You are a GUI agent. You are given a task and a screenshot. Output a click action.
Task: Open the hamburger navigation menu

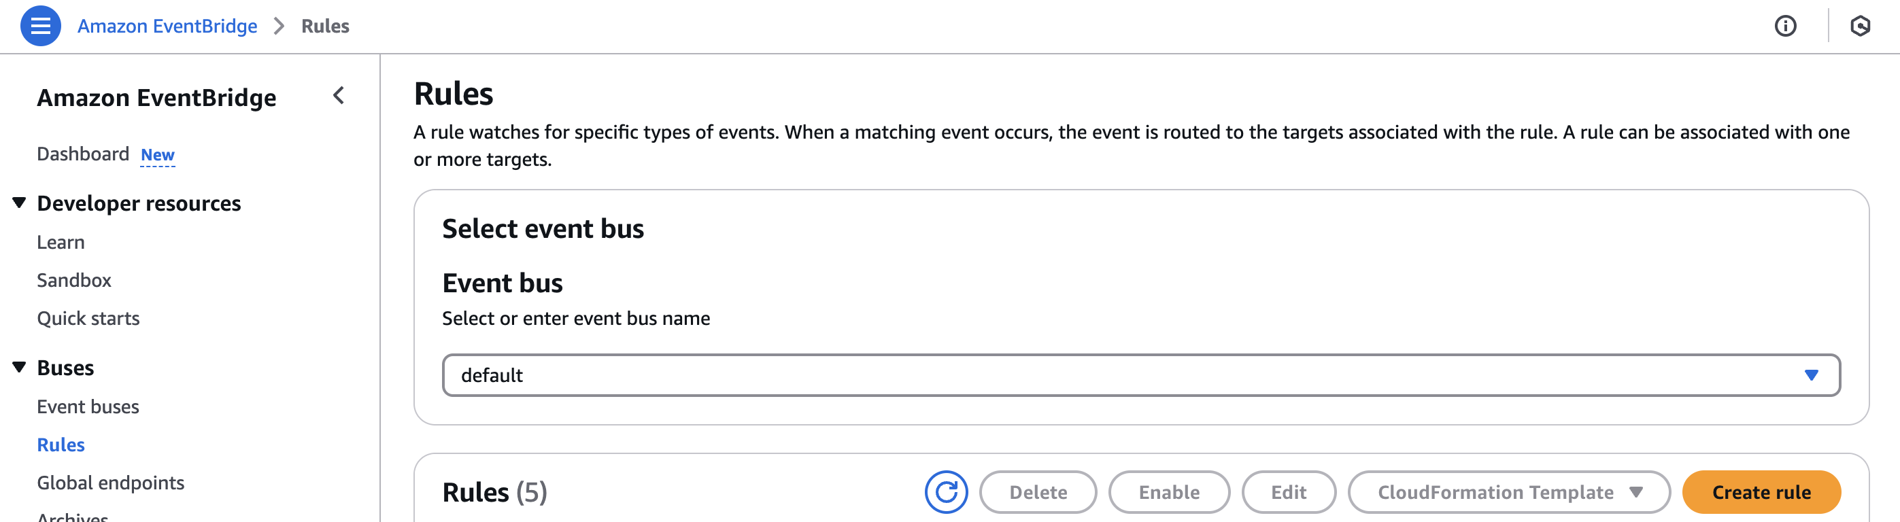tap(41, 26)
